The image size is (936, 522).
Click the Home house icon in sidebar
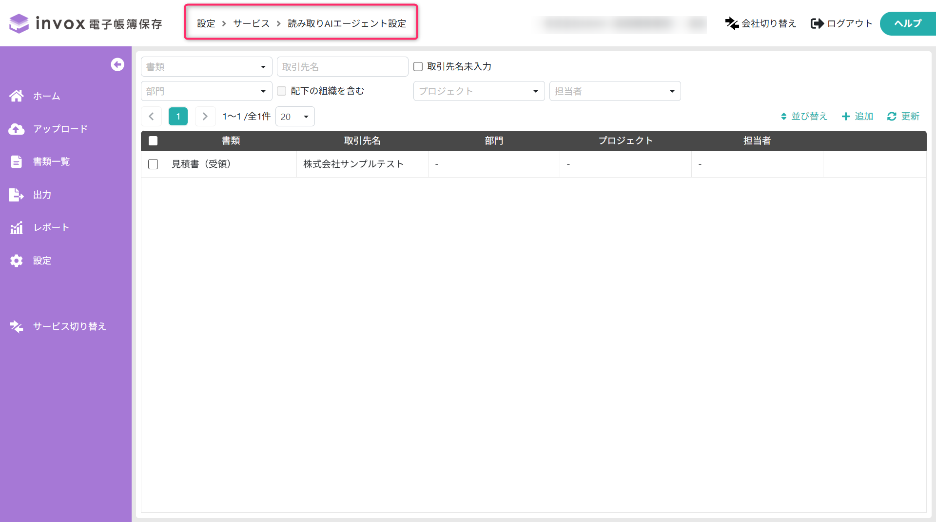click(17, 96)
